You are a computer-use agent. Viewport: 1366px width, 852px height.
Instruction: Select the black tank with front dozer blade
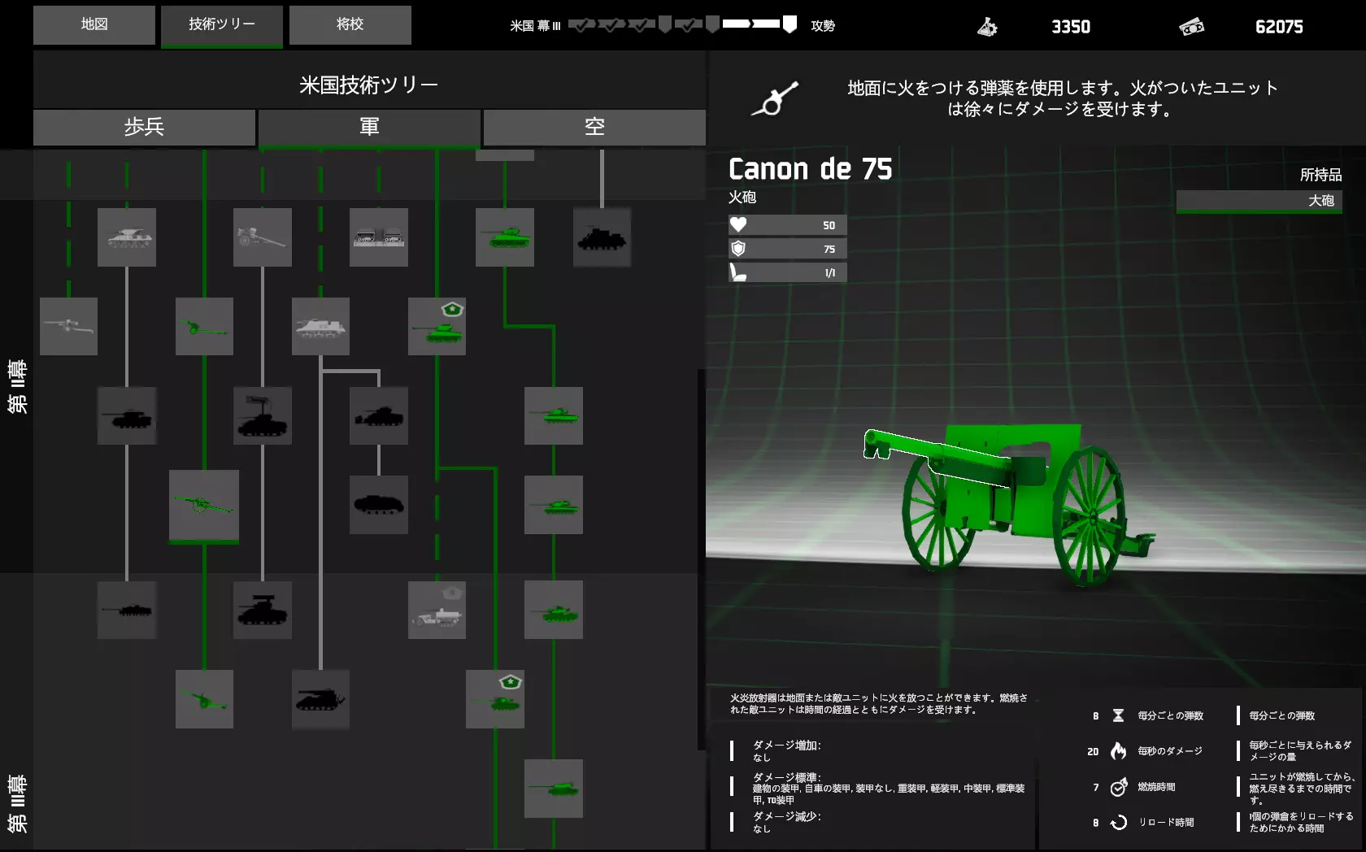[x=379, y=415]
